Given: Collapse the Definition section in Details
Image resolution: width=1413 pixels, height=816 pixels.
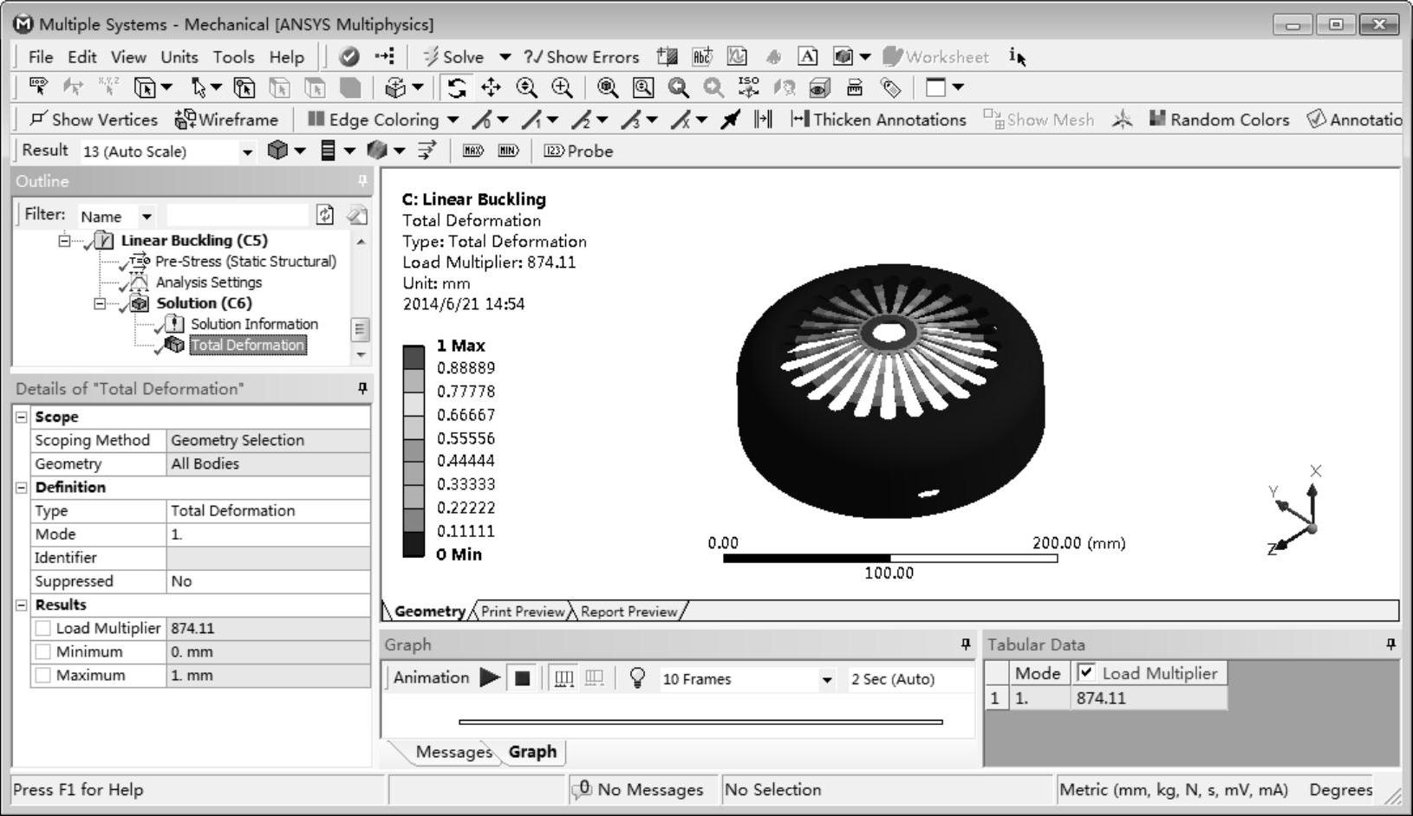Looking at the screenshot, I should click(21, 487).
